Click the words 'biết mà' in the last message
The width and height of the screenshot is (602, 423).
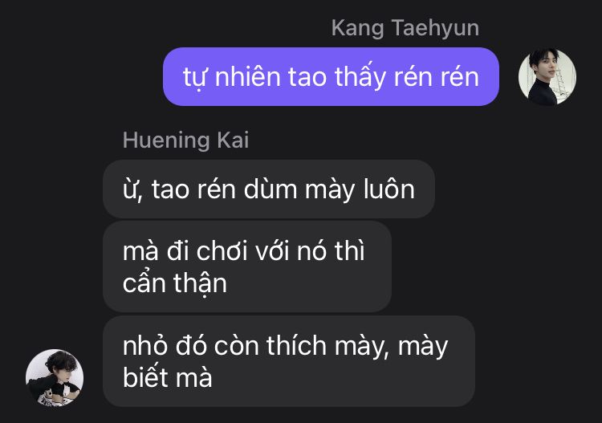[x=168, y=377]
